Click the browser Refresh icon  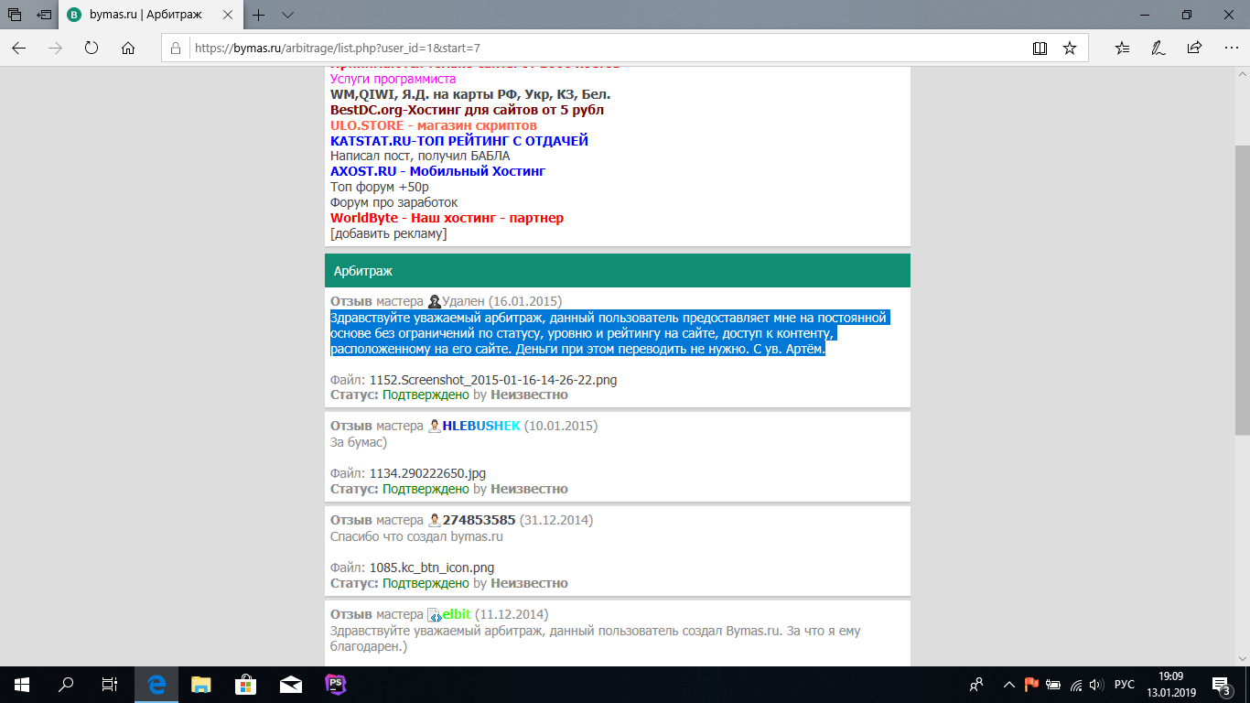[92, 49]
